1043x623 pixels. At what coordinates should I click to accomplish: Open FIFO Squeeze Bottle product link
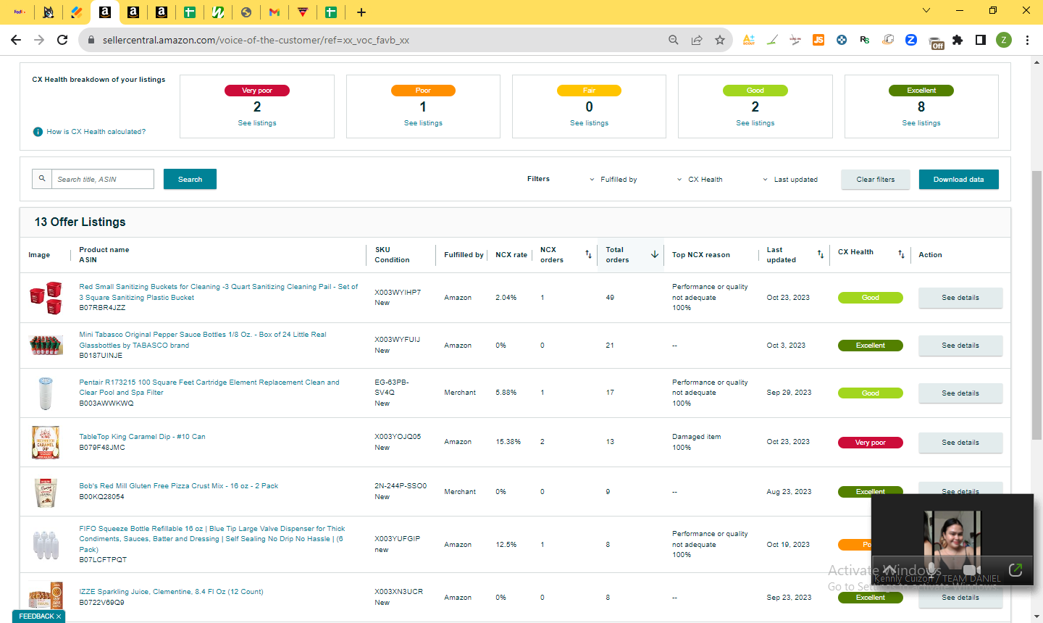[x=212, y=539]
